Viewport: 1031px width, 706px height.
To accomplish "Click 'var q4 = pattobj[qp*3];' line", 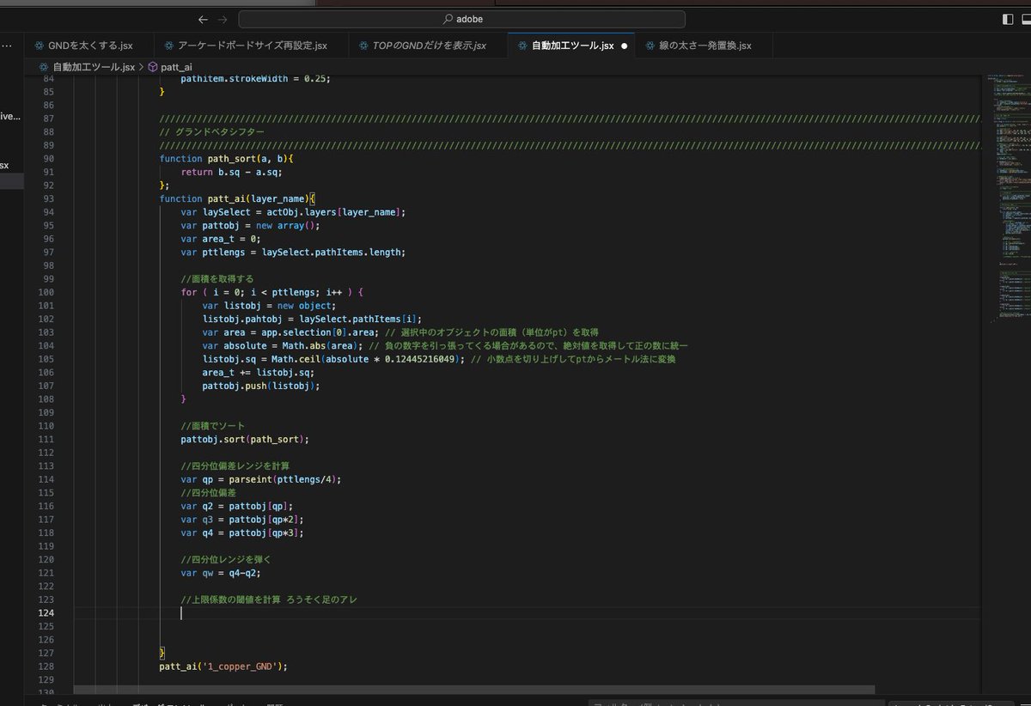I will [x=242, y=533].
